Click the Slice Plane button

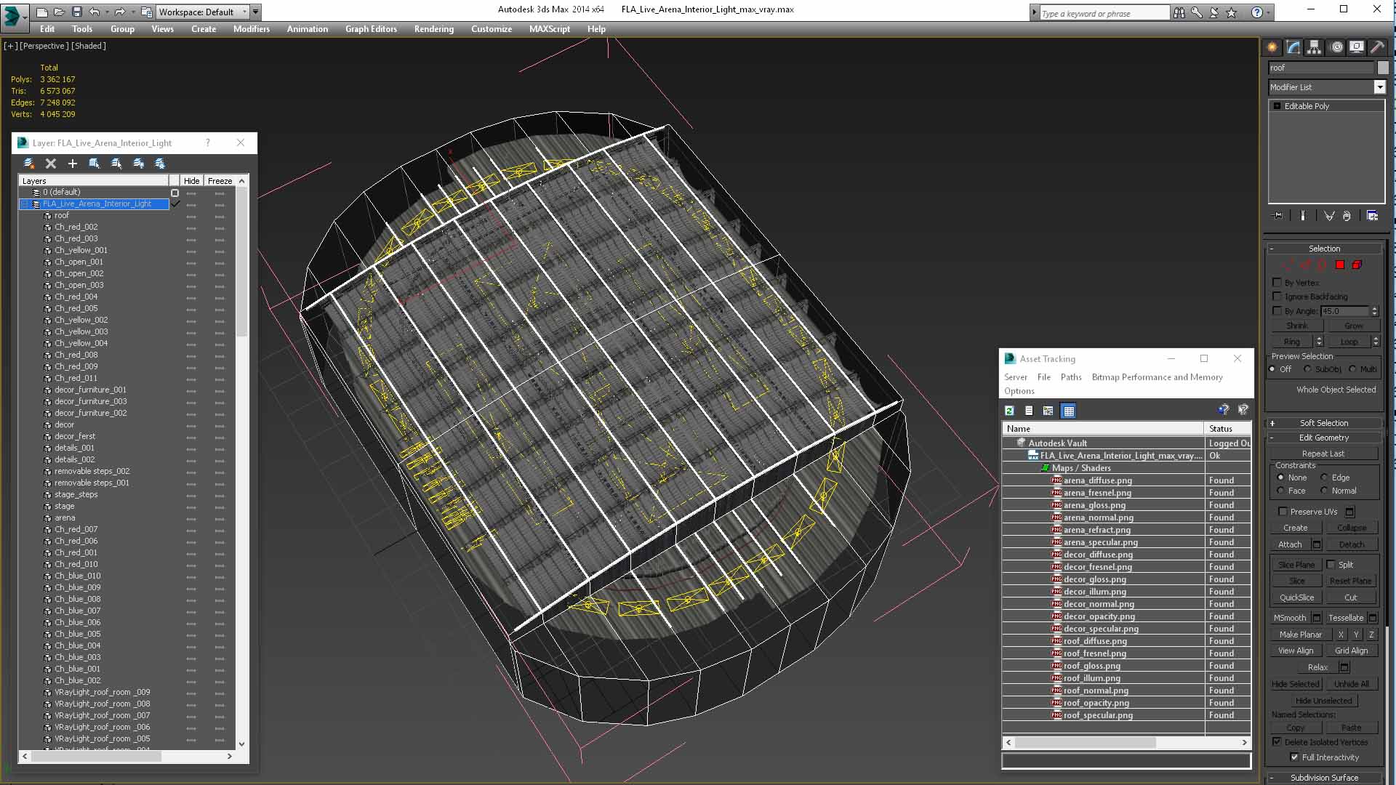1296,565
